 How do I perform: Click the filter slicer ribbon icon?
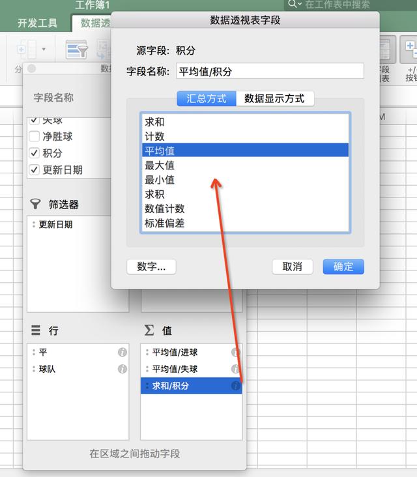77,50
